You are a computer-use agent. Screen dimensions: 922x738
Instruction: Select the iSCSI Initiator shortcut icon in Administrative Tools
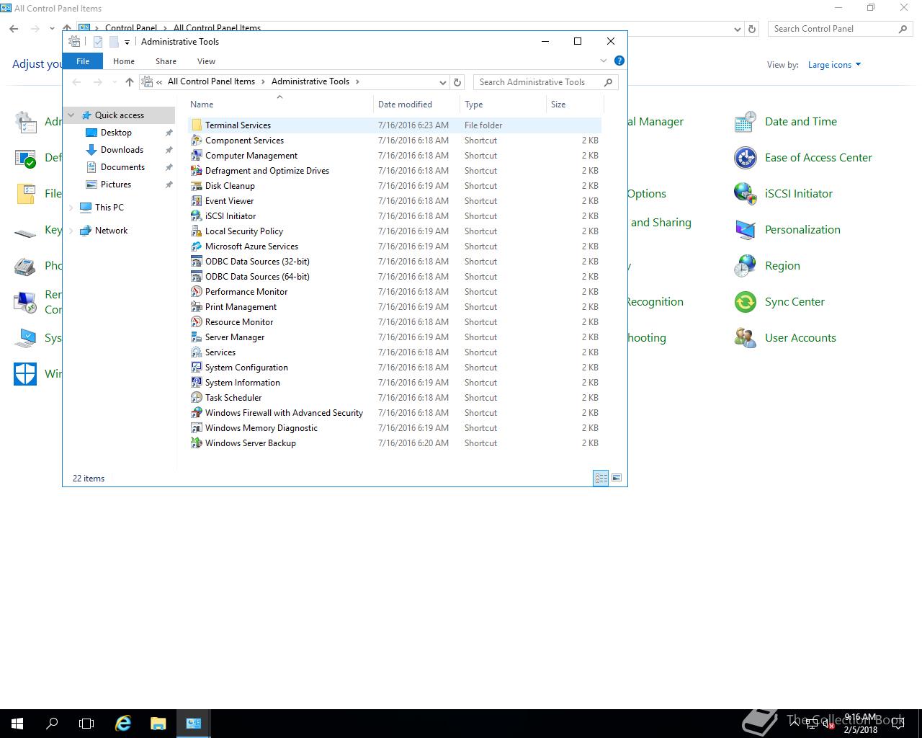(196, 216)
